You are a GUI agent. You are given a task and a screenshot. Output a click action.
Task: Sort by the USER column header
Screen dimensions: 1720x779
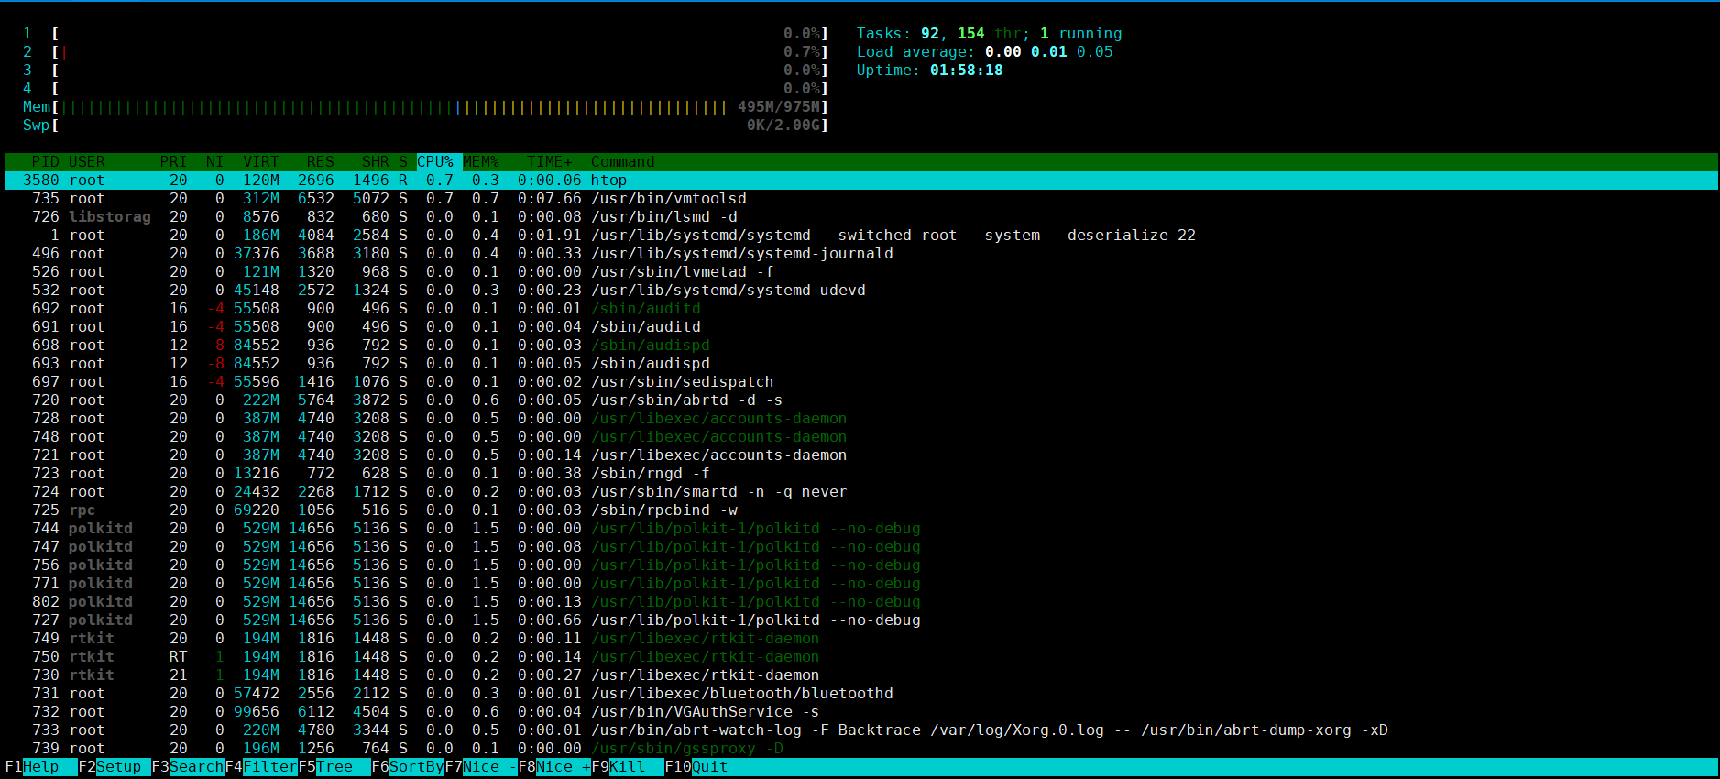(87, 162)
